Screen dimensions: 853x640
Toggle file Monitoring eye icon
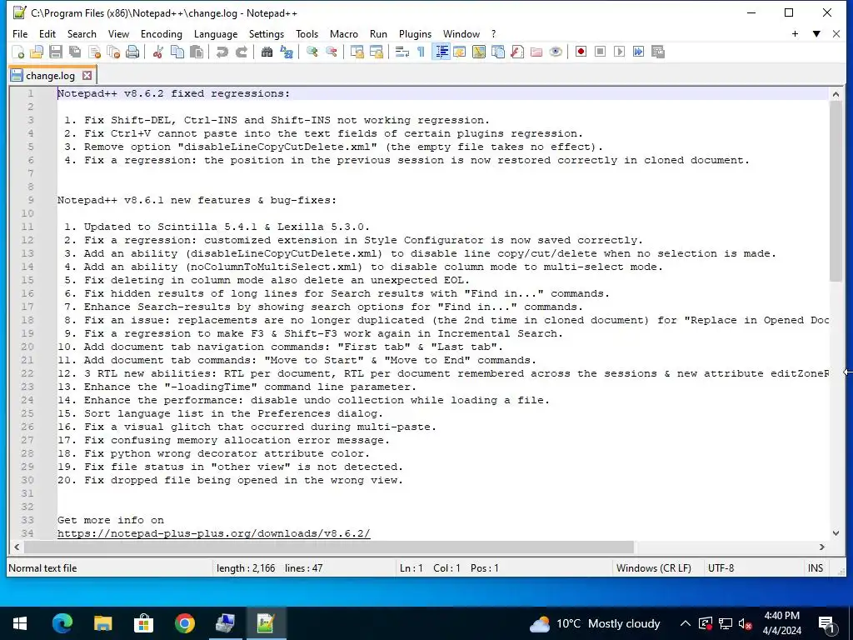coord(556,52)
